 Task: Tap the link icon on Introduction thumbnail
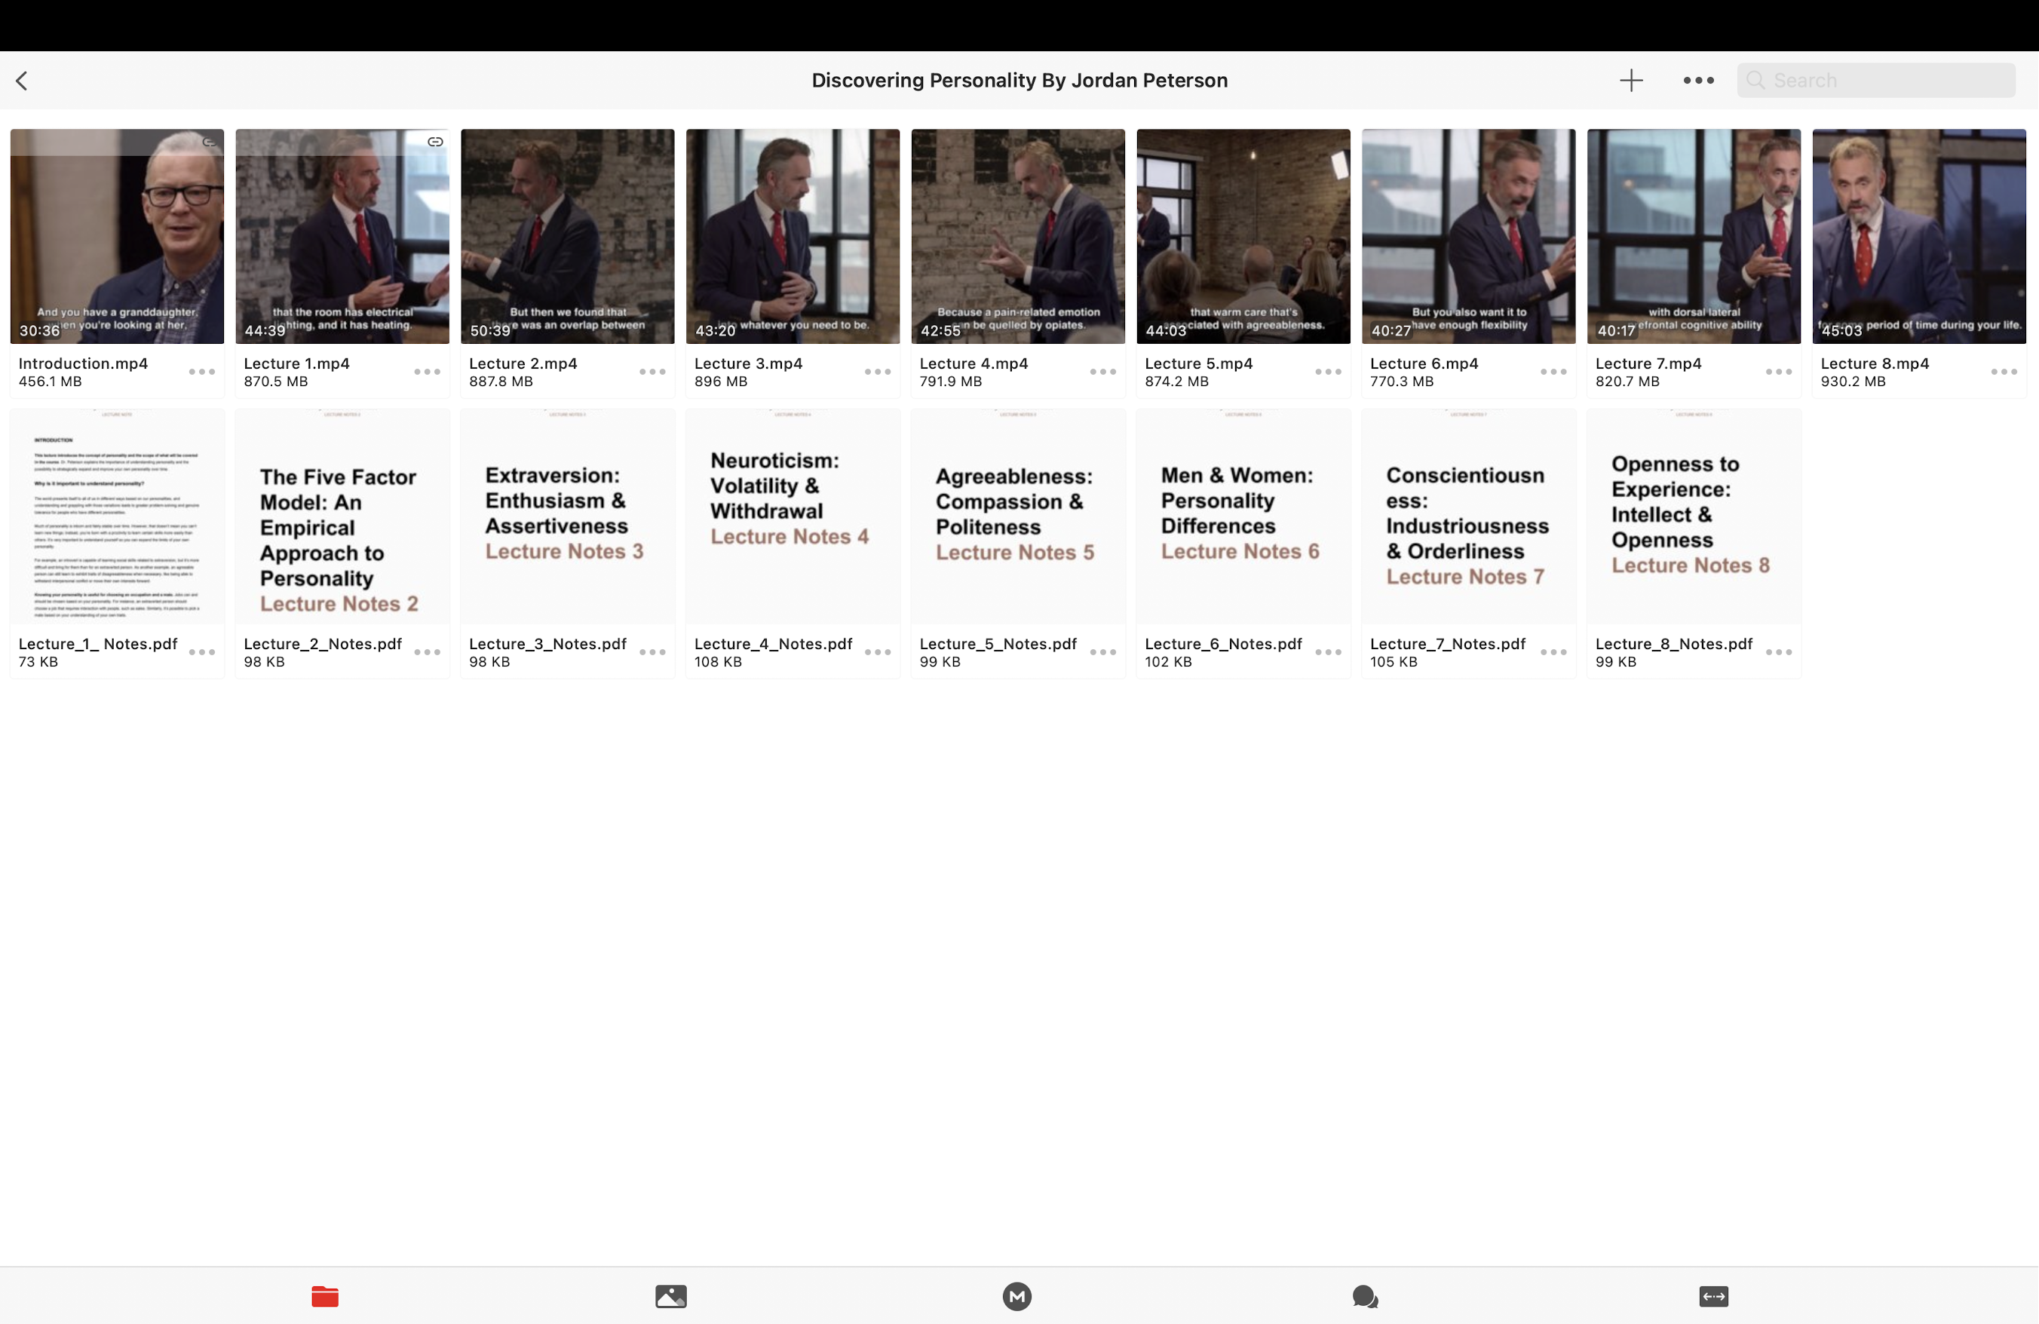coord(210,143)
